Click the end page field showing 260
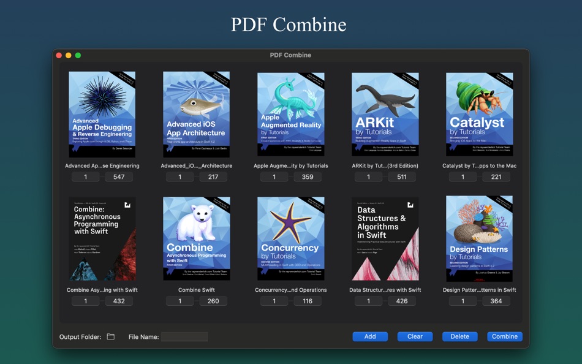 point(213,301)
